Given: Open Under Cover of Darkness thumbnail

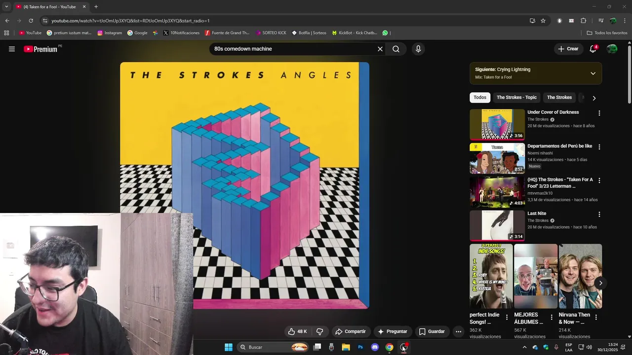Looking at the screenshot, I should 497,125.
